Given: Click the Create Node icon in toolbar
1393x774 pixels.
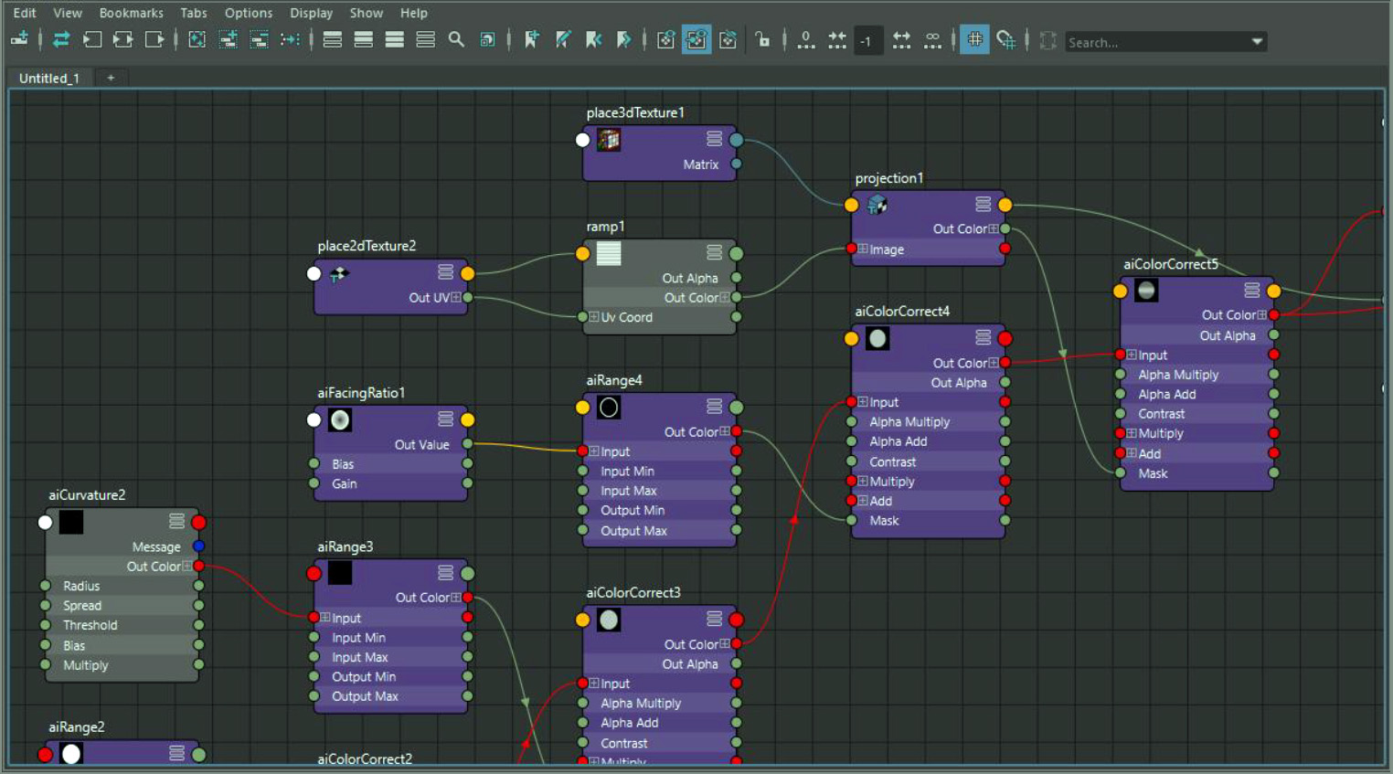Looking at the screenshot, I should pos(19,39).
